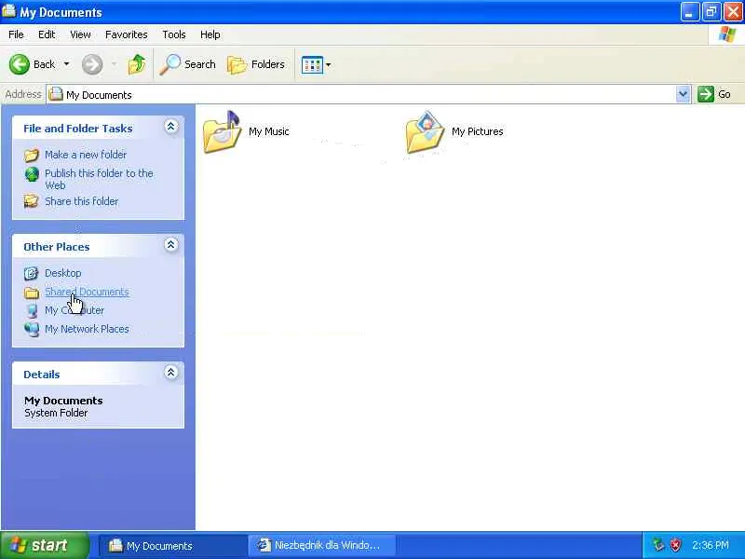
Task: Click the Details header text
Action: (x=42, y=375)
